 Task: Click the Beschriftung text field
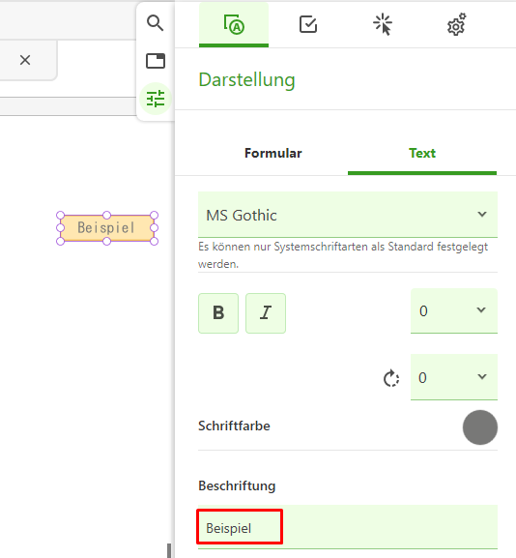point(348,527)
